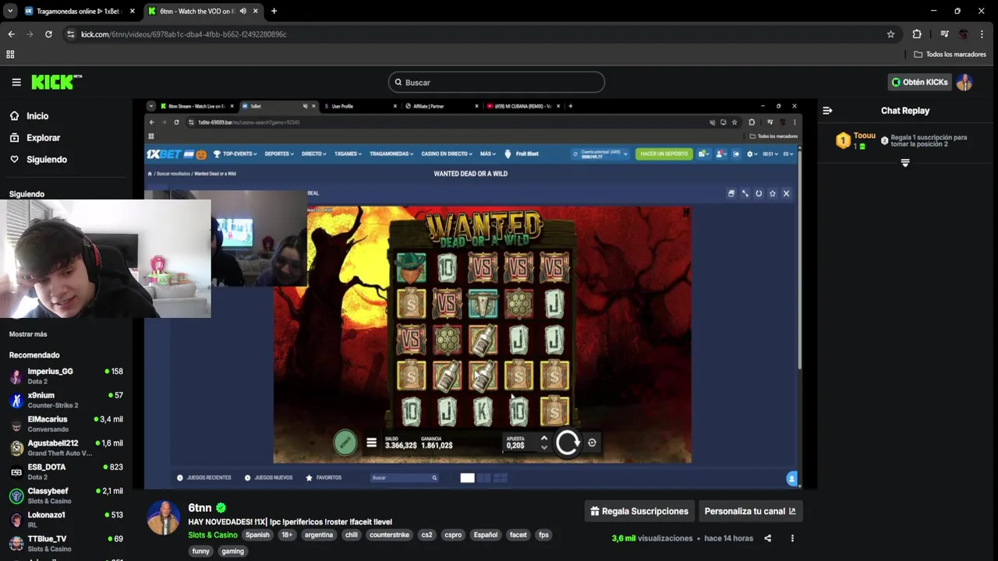Open more options dots beside share icon
Image resolution: width=998 pixels, height=561 pixels.
coord(792,538)
